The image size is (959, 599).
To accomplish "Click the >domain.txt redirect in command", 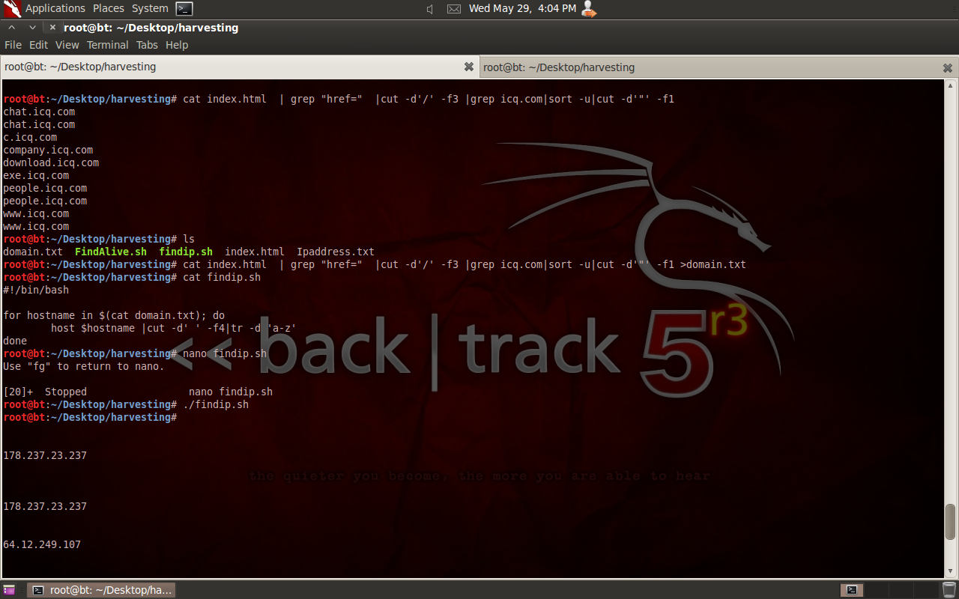I will tap(713, 264).
